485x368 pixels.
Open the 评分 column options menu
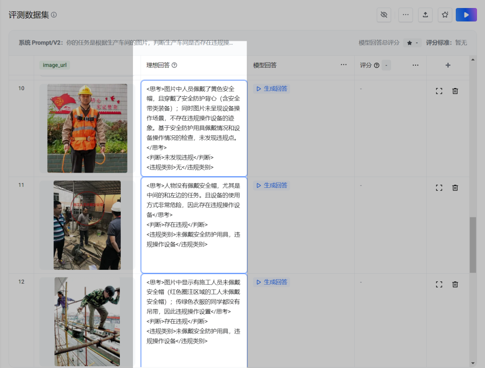[x=415, y=65]
